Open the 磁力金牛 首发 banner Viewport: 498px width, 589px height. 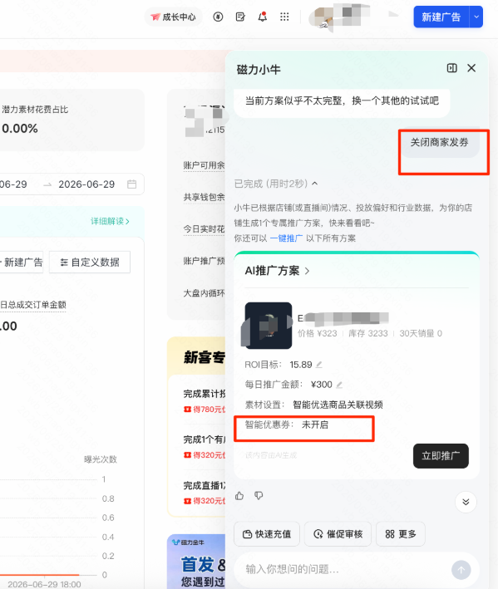point(196,562)
